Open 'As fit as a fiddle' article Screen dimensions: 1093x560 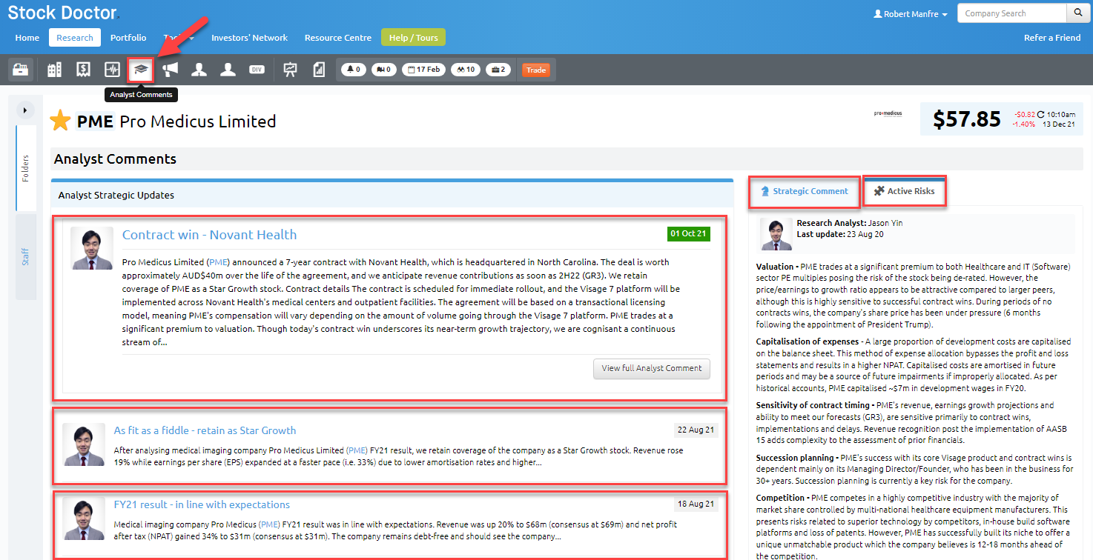point(205,430)
